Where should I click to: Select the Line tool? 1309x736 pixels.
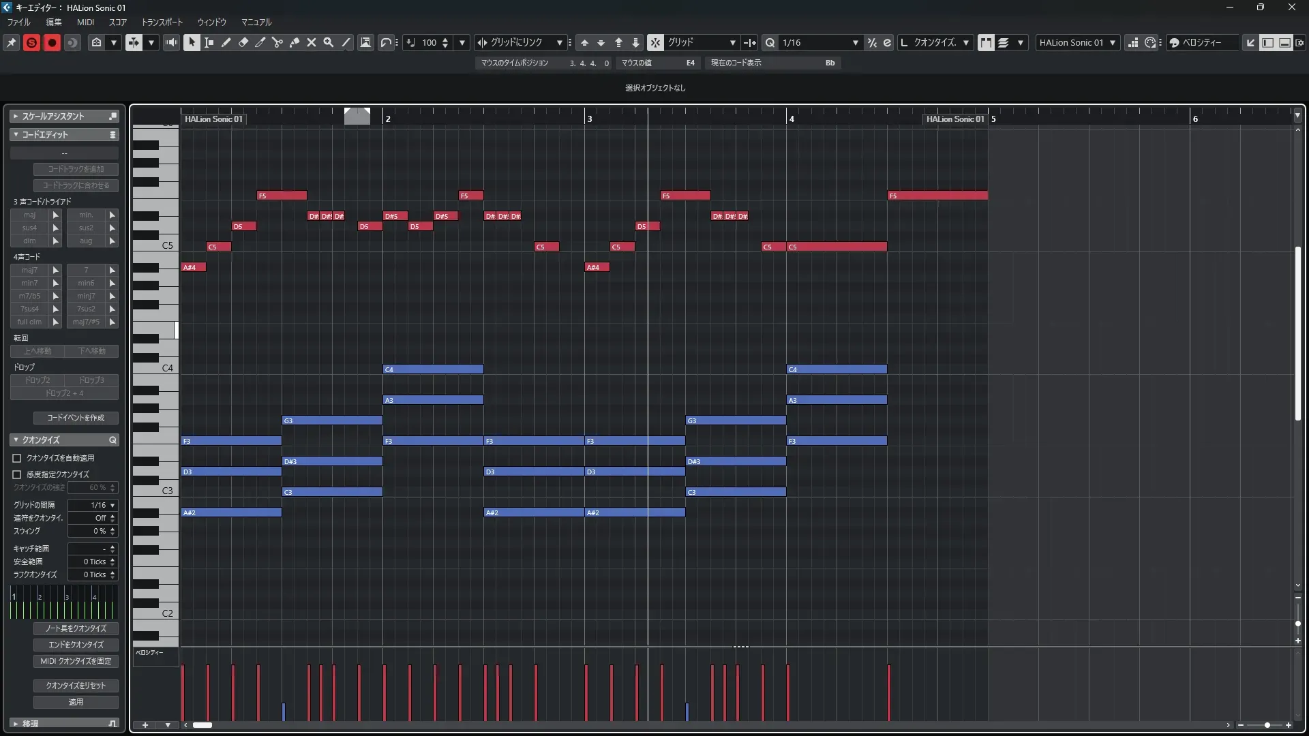[x=346, y=42]
